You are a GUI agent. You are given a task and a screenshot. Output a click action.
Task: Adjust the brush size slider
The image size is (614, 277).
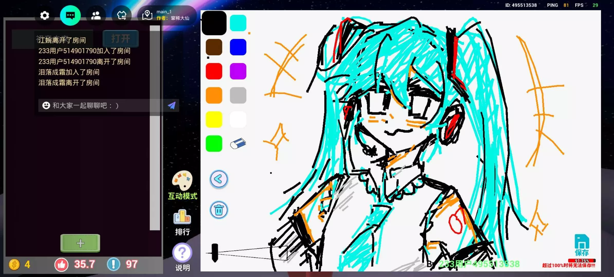click(x=215, y=253)
